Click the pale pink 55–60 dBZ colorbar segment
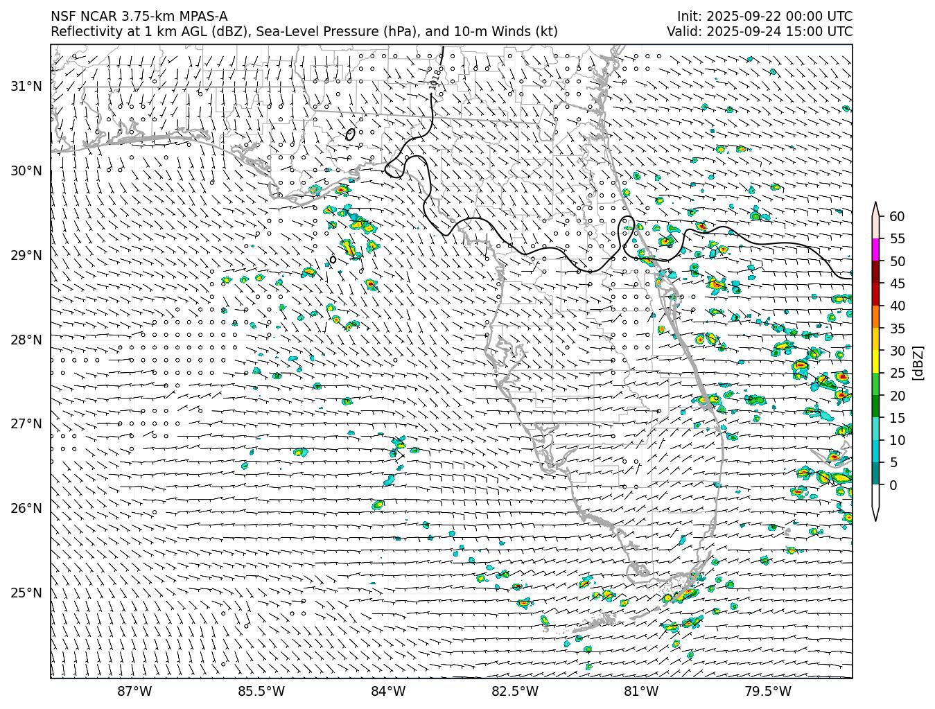Image resolution: width=935 pixels, height=709 pixels. click(875, 227)
